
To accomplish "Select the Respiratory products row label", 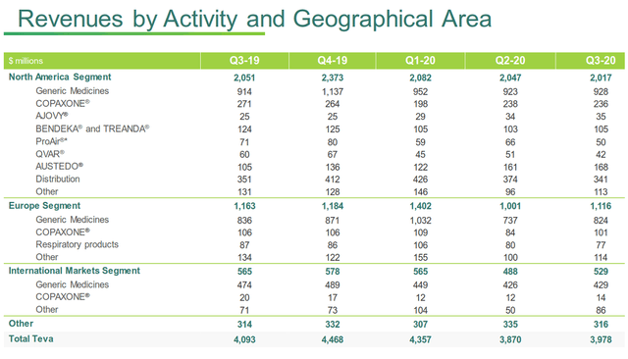I will (77, 244).
